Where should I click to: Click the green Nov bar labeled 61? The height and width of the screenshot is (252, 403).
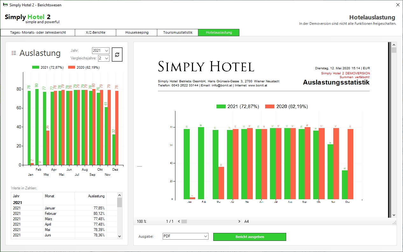[106, 136]
